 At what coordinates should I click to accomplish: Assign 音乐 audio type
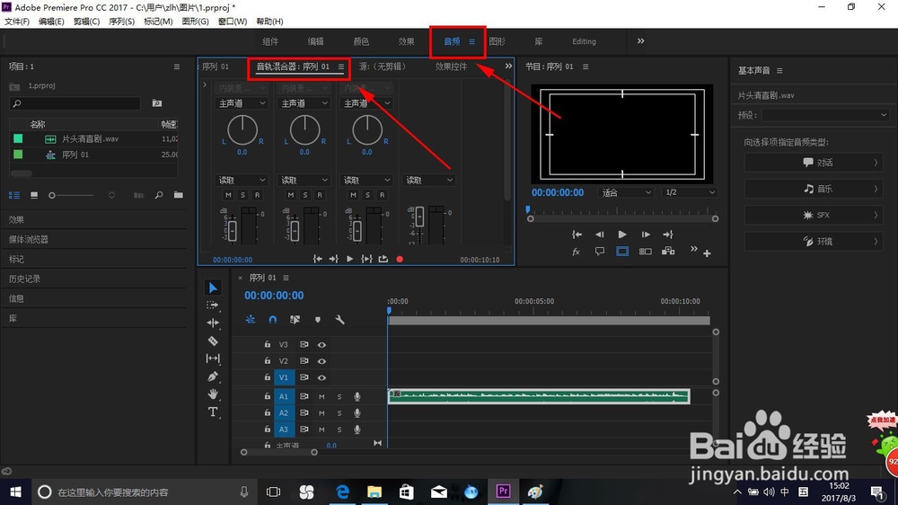814,189
